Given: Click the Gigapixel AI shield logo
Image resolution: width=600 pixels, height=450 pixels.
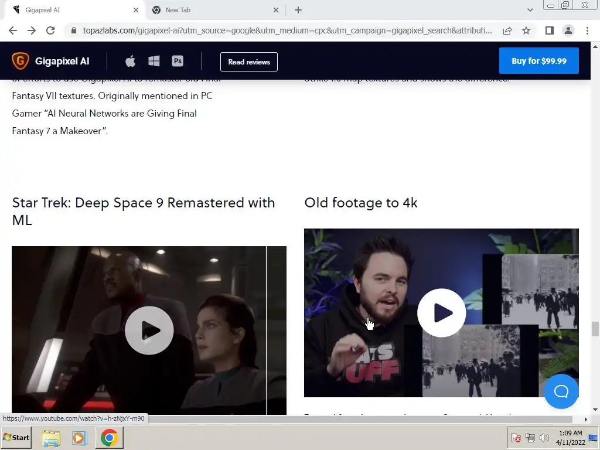Looking at the screenshot, I should (21, 61).
